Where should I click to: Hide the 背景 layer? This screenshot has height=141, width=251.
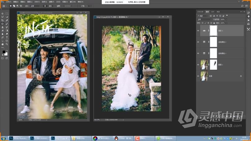pyautogui.click(x=198, y=76)
